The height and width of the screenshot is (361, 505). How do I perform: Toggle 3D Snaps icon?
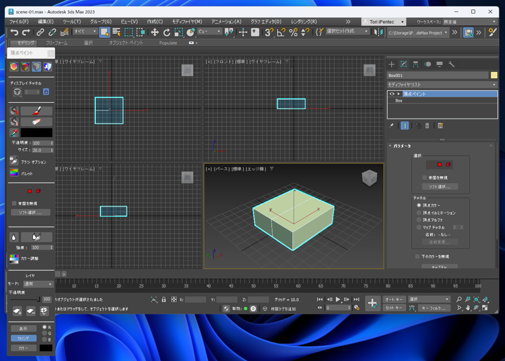coord(269,32)
